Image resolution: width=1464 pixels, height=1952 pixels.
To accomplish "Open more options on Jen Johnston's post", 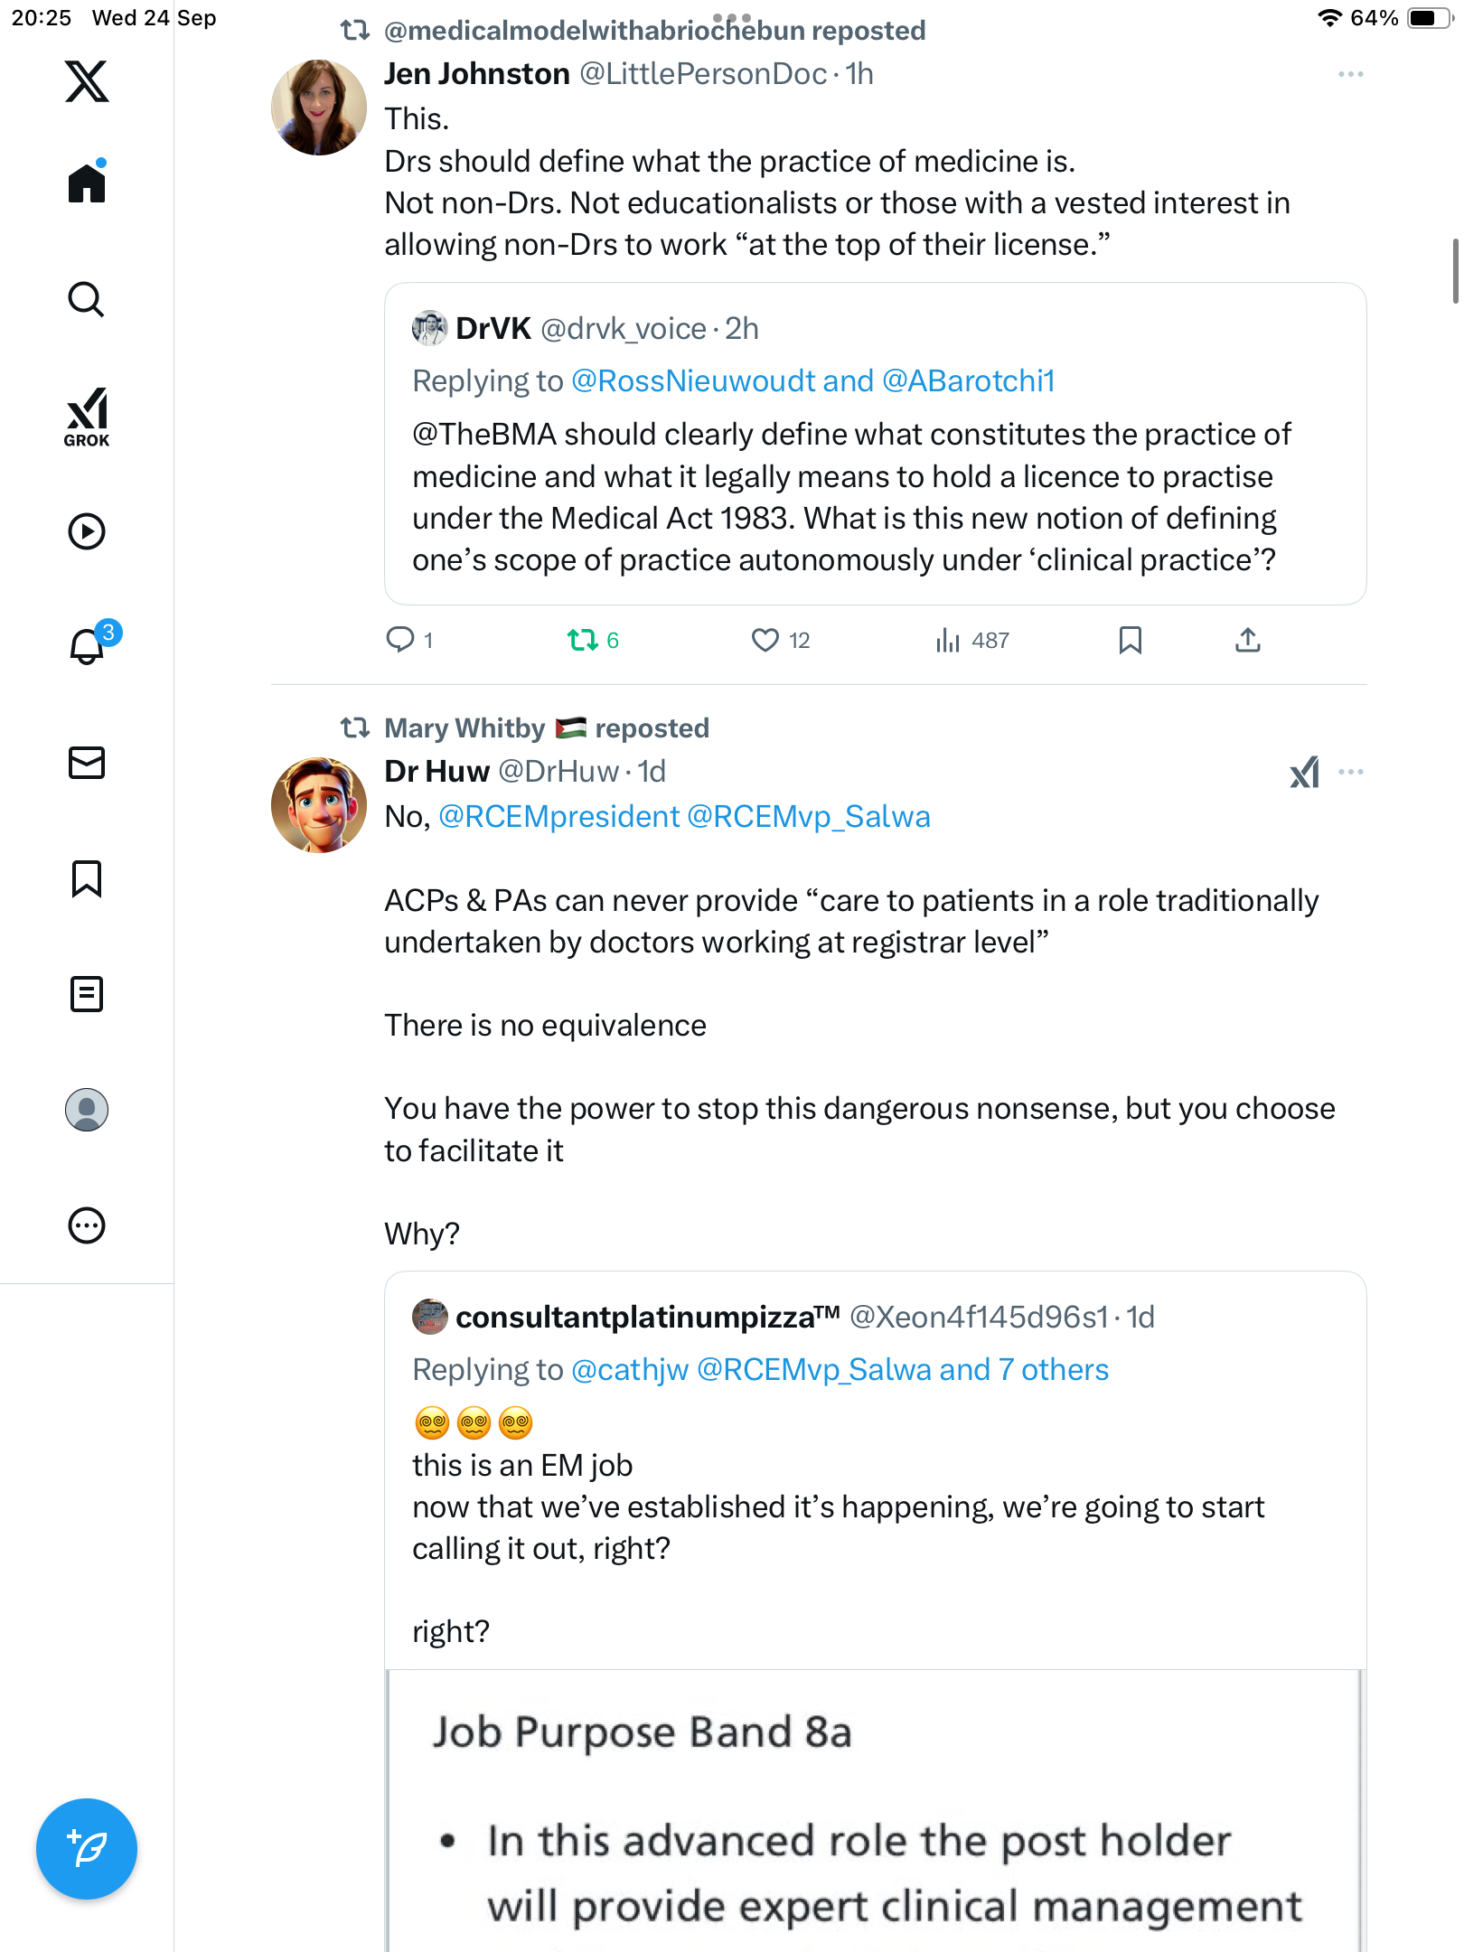I will pyautogui.click(x=1350, y=74).
